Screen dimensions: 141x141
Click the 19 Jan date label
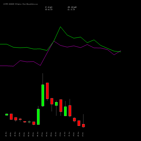tap(74, 134)
